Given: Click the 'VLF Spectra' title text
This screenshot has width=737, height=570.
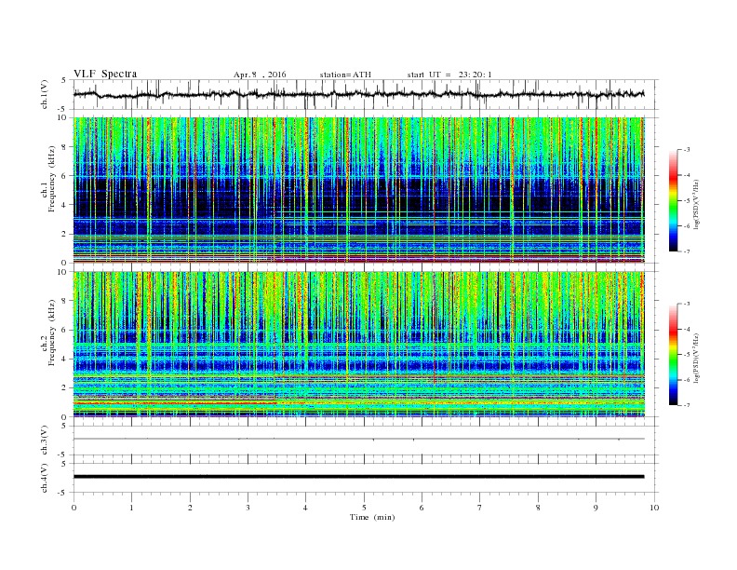Looking at the screenshot, I should [105, 74].
